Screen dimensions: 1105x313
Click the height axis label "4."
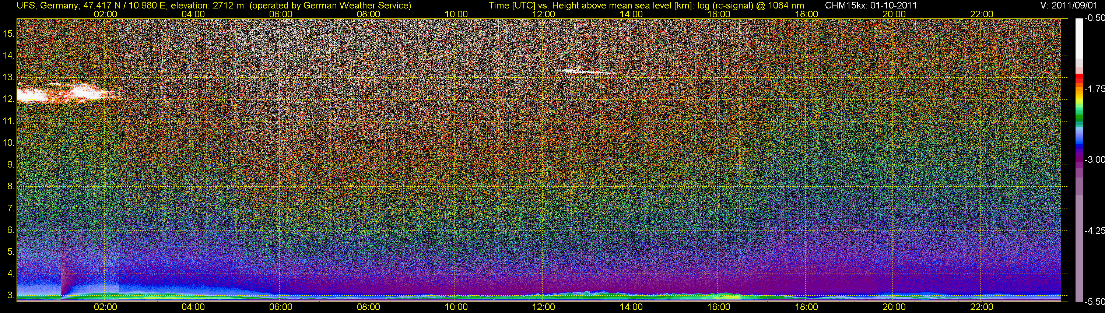[11, 274]
